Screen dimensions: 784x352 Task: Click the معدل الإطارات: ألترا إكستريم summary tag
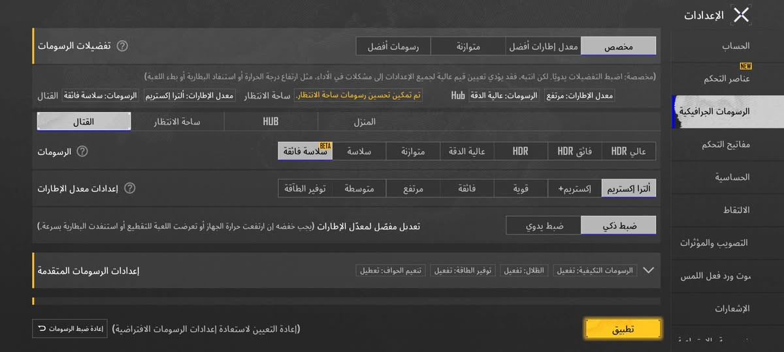[x=189, y=95]
